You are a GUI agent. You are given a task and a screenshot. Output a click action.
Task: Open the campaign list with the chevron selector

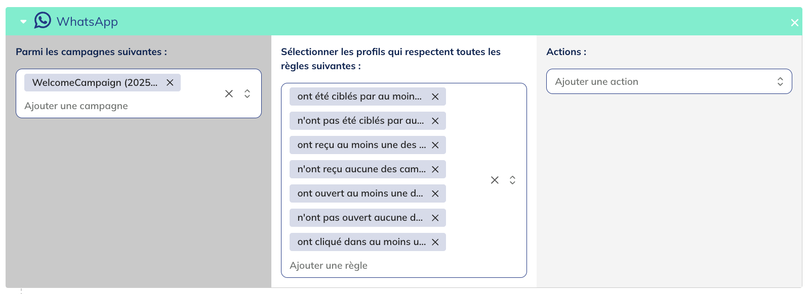(247, 93)
